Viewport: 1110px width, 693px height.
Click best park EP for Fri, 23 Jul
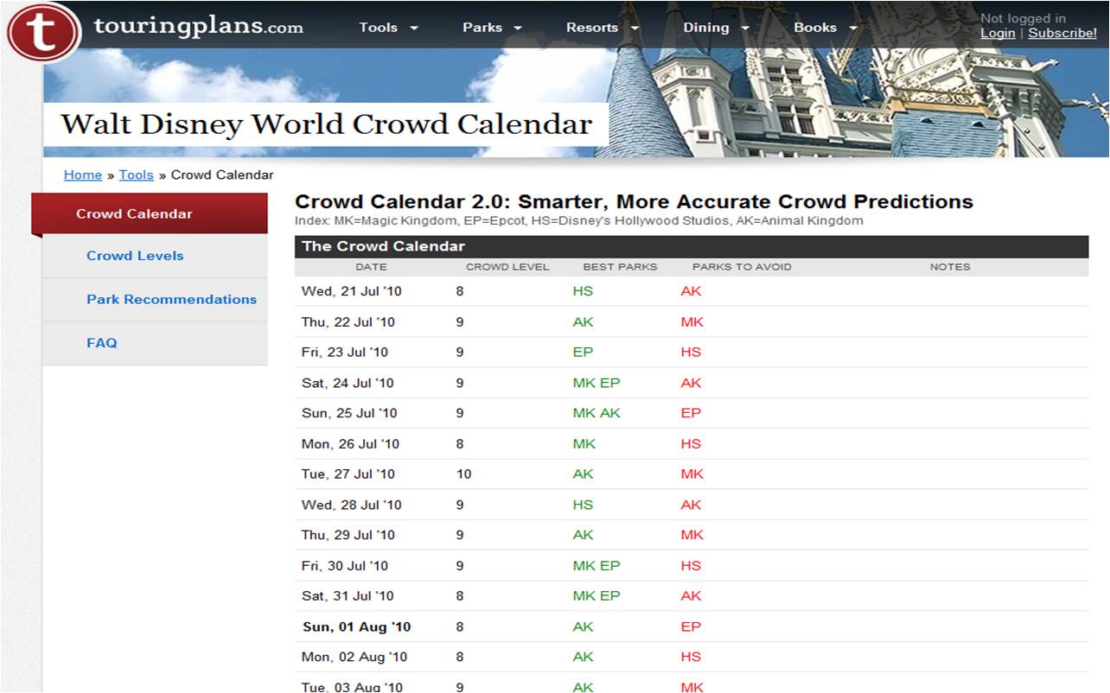583,353
